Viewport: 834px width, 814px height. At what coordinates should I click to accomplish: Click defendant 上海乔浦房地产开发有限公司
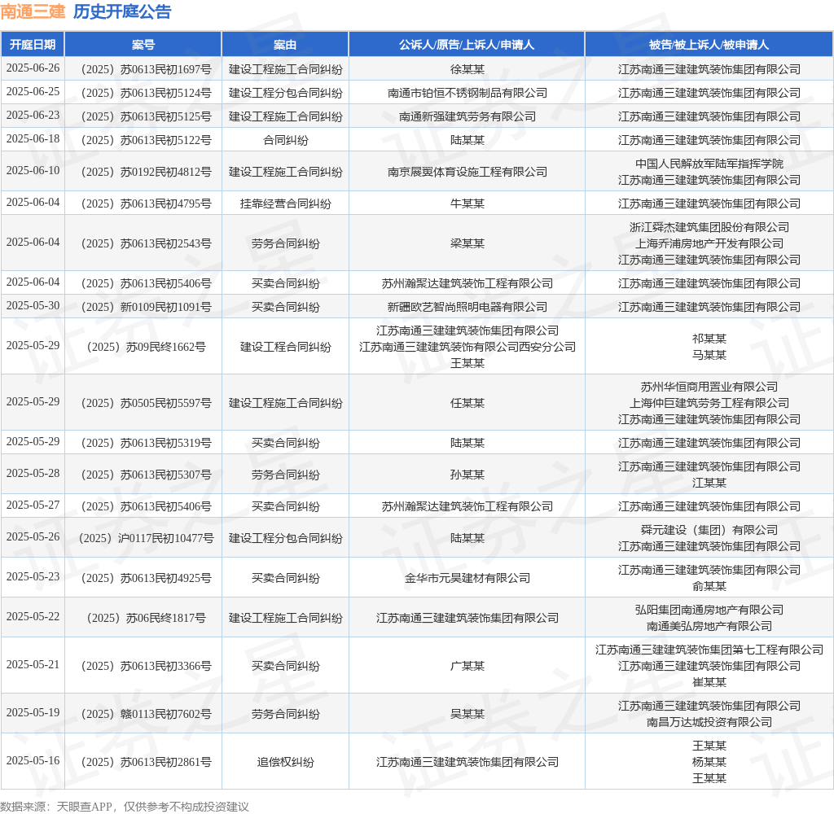click(709, 243)
